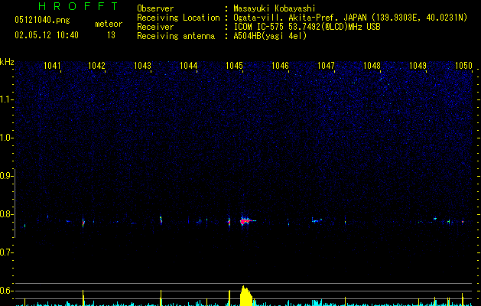
Task: Click the large pink meteor echo after 1045
Action: 246,220
